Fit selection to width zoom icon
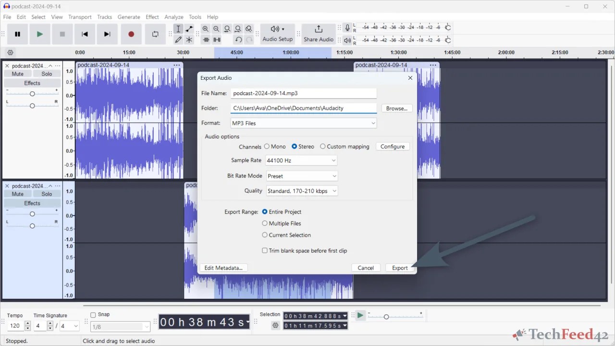This screenshot has width=615, height=346. [x=227, y=29]
